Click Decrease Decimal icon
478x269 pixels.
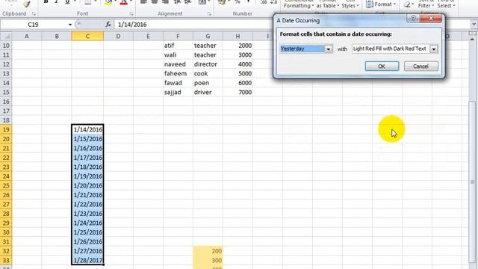(274, 2)
